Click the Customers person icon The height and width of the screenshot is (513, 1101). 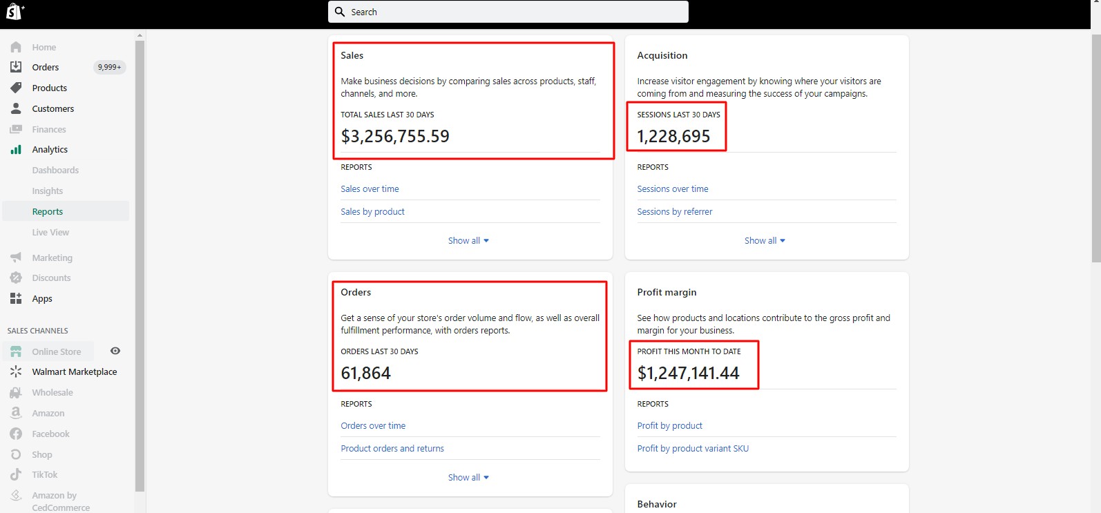(x=16, y=108)
